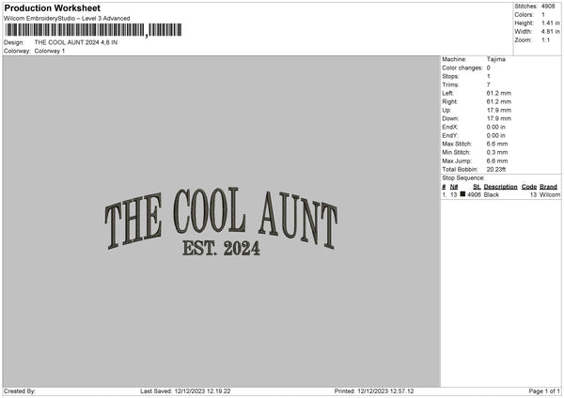Click the Height value 1.41 in
This screenshot has height=398, width=564.
(x=550, y=23)
